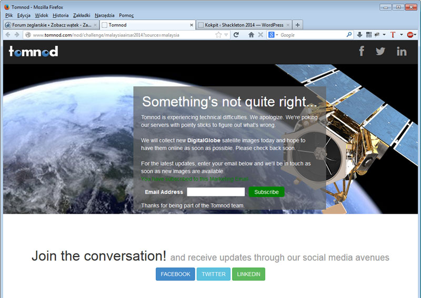
Task: Click "Thanks for being part of the Tomnod team."
Action: [x=193, y=205]
